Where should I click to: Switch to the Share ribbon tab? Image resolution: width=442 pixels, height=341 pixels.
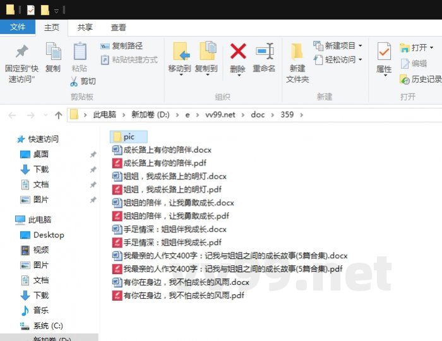tap(85, 27)
